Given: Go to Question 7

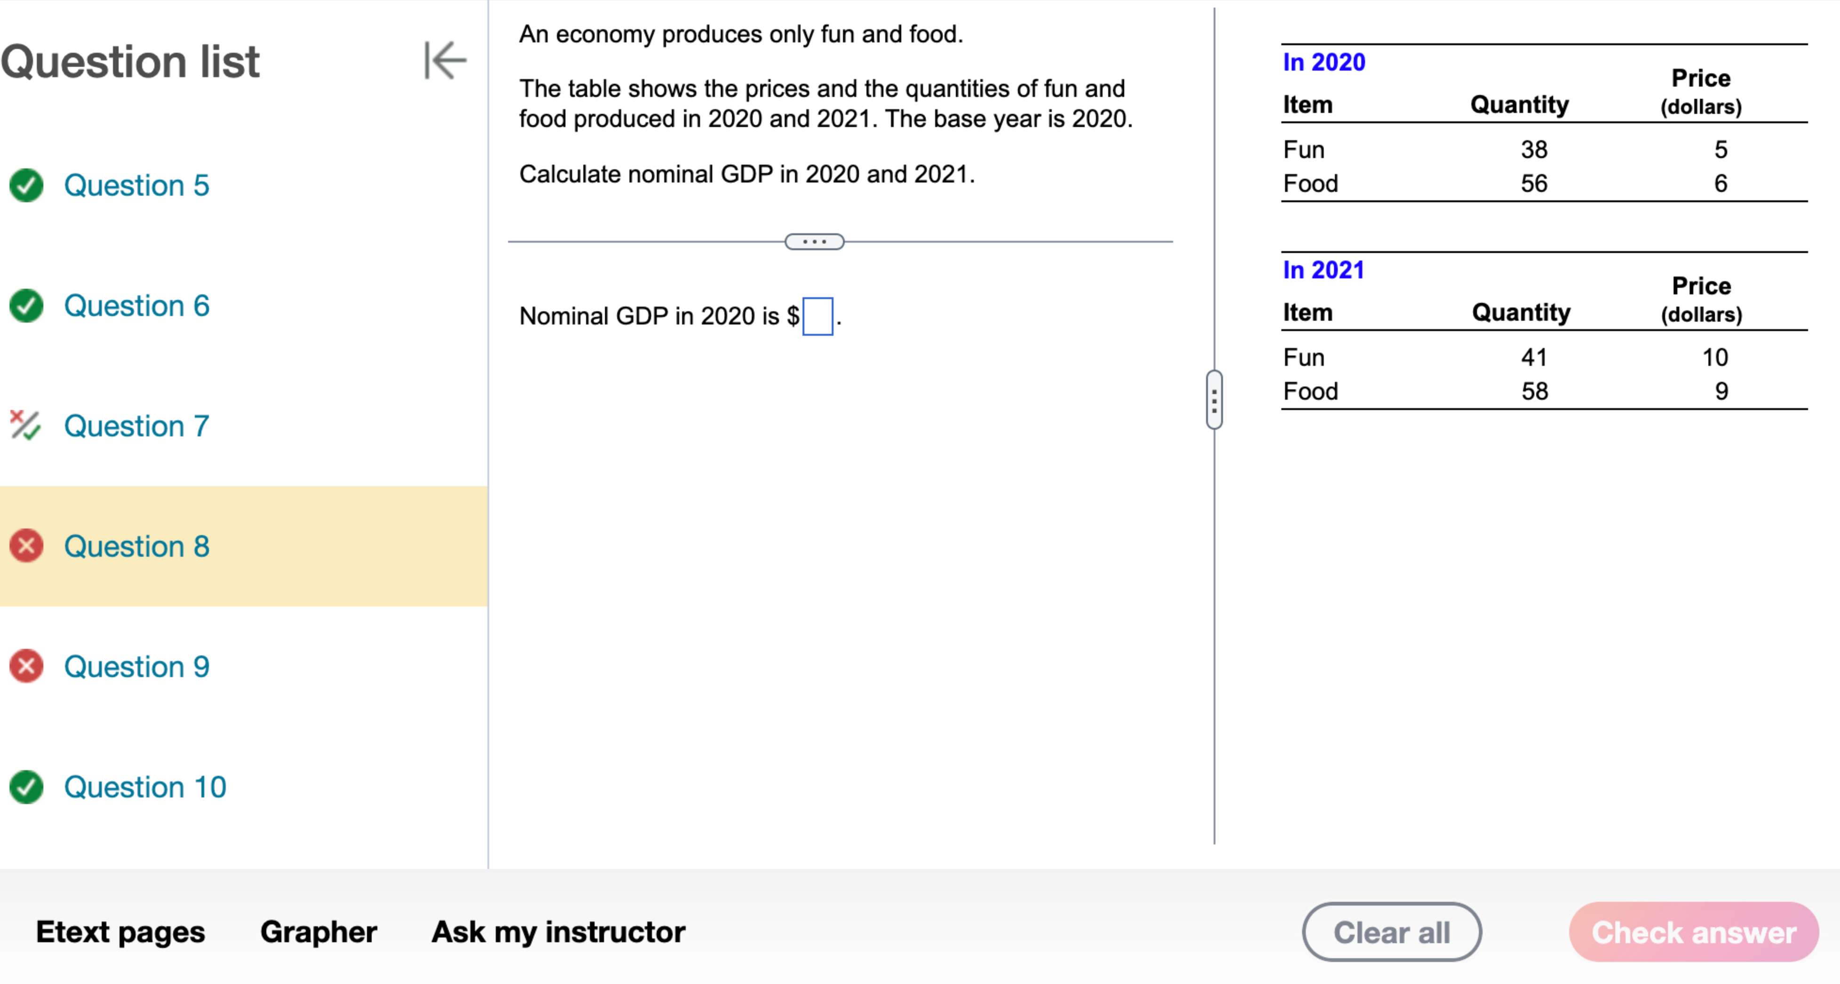Looking at the screenshot, I should (136, 426).
